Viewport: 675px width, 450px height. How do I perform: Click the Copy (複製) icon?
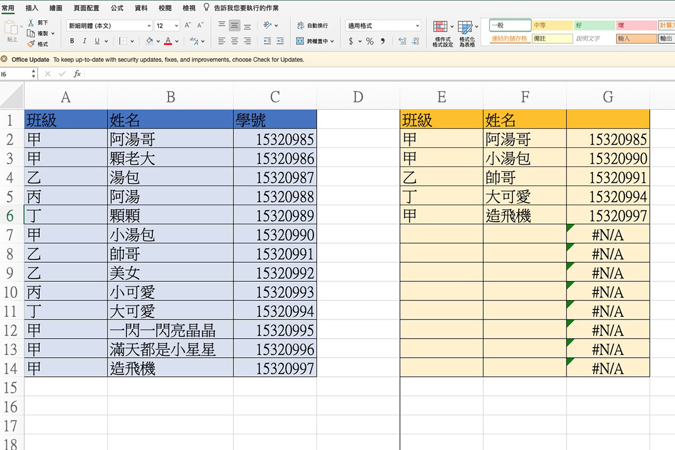[30, 33]
